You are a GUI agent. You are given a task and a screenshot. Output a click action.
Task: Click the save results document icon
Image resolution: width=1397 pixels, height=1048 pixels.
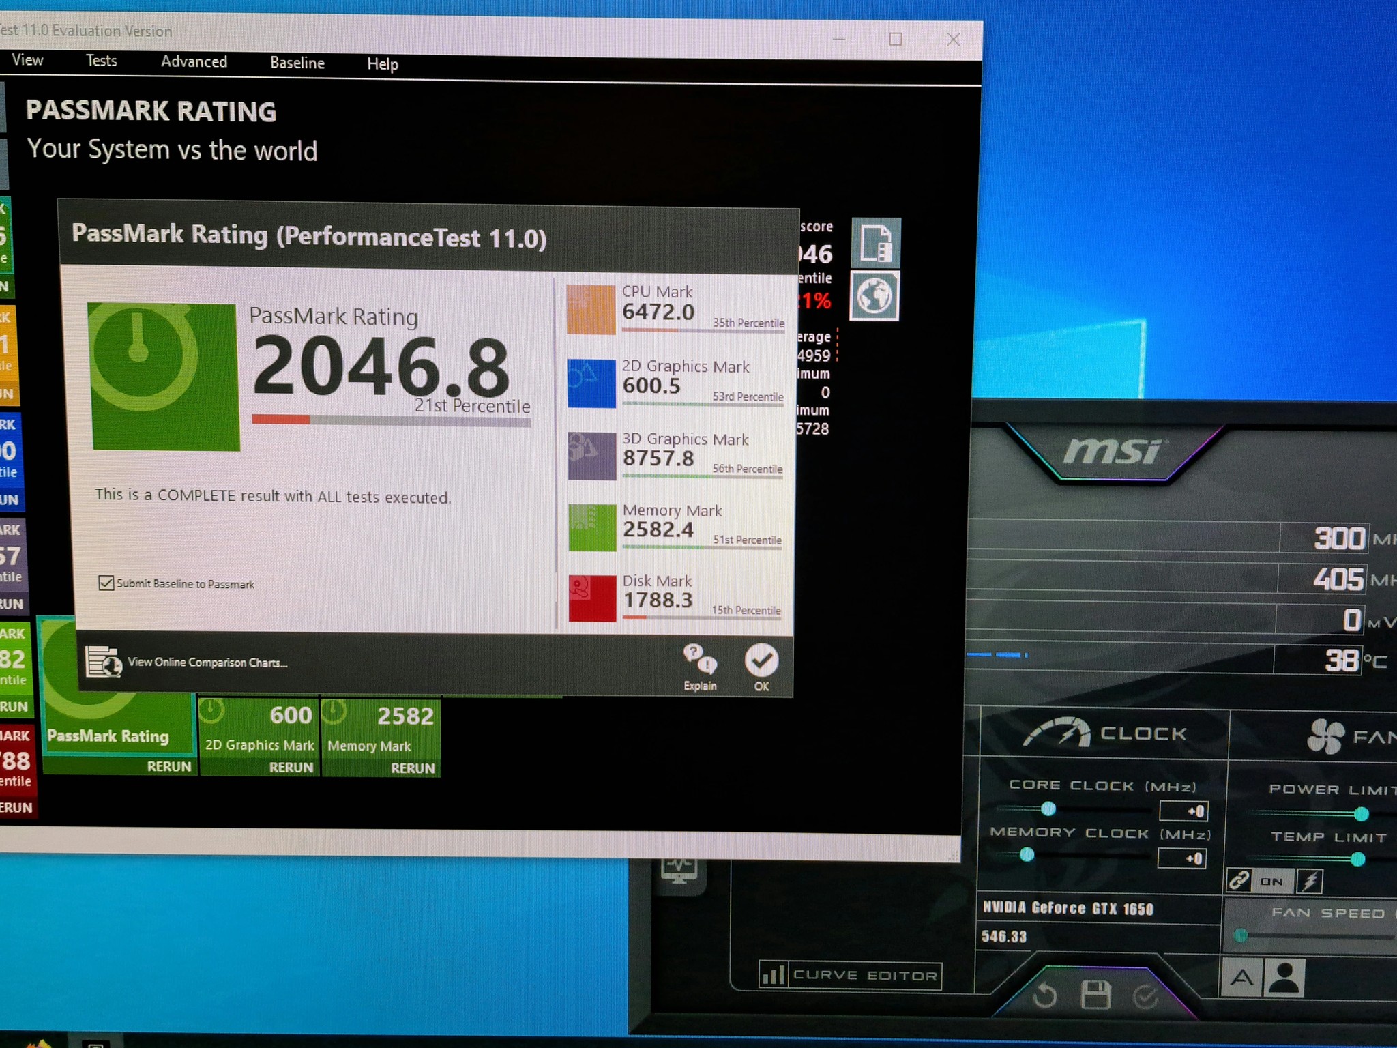[877, 243]
